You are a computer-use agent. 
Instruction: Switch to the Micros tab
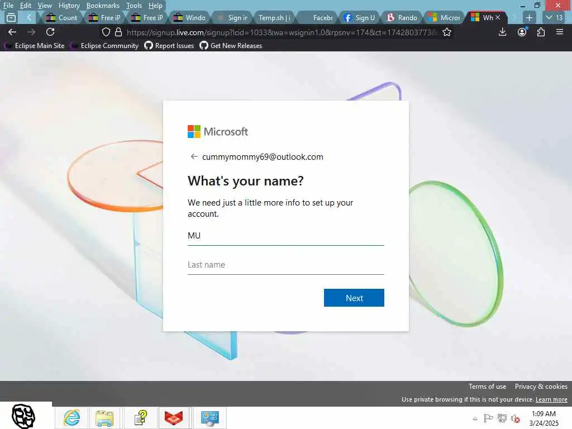pos(445,17)
